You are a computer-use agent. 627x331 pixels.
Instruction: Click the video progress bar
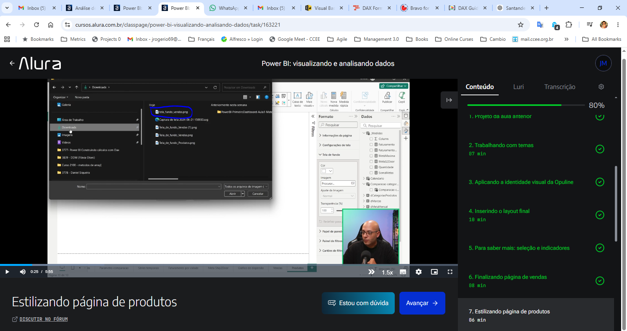tap(229, 265)
